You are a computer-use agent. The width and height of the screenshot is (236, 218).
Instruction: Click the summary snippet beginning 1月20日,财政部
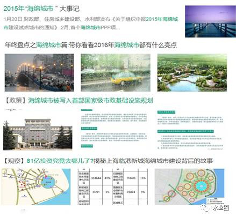click(91, 23)
